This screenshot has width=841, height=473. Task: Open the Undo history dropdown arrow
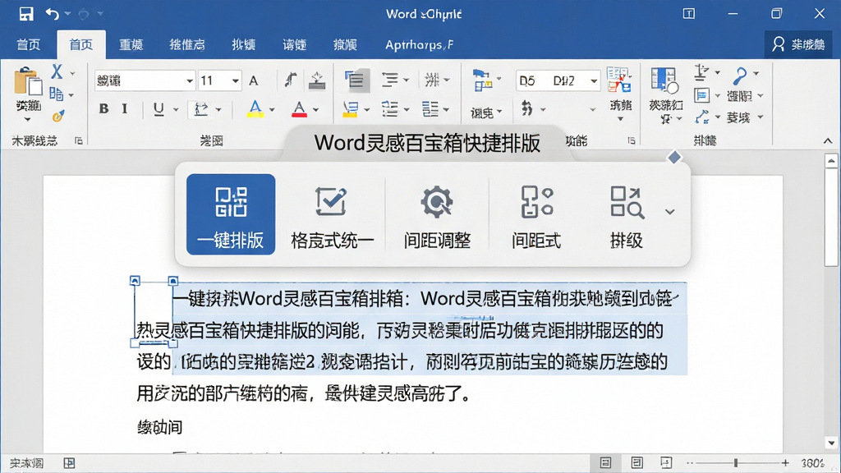click(67, 13)
